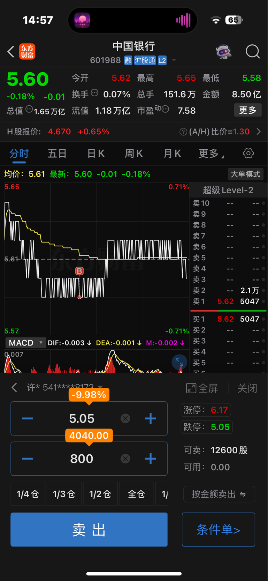Select the 卖2 order book row
This screenshot has height=581, width=268.
click(x=228, y=290)
